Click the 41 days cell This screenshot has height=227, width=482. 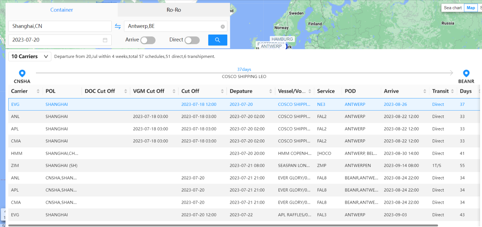point(462,153)
